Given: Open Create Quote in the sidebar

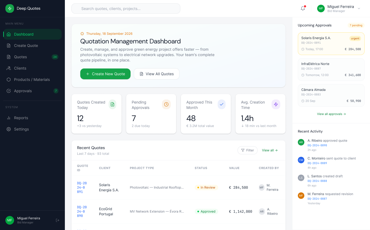Looking at the screenshot, I should click(32, 46).
